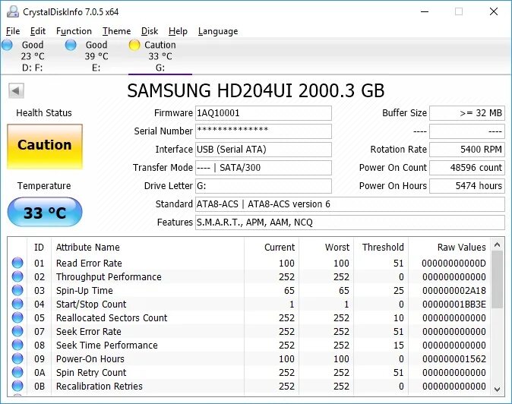Click the attribute list scrollbar thumb
The width and height of the screenshot is (512, 404).
click(x=497, y=279)
